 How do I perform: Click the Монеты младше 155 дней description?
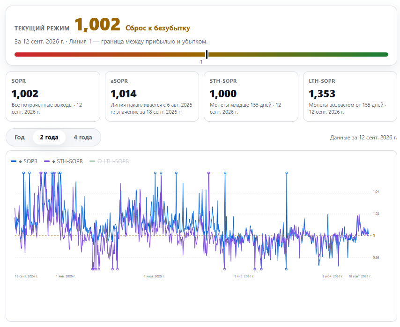pyautogui.click(x=245, y=109)
